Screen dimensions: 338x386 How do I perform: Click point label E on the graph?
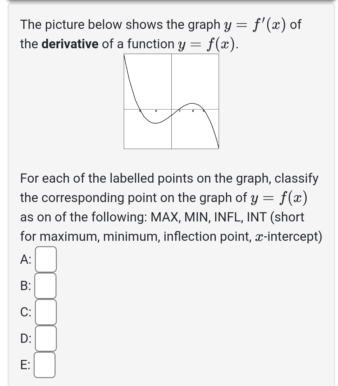pyautogui.click(x=203, y=111)
